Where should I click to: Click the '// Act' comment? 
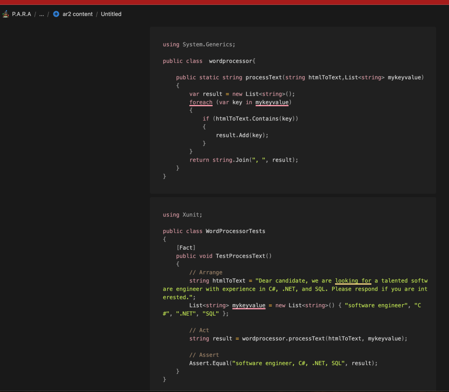199,331
